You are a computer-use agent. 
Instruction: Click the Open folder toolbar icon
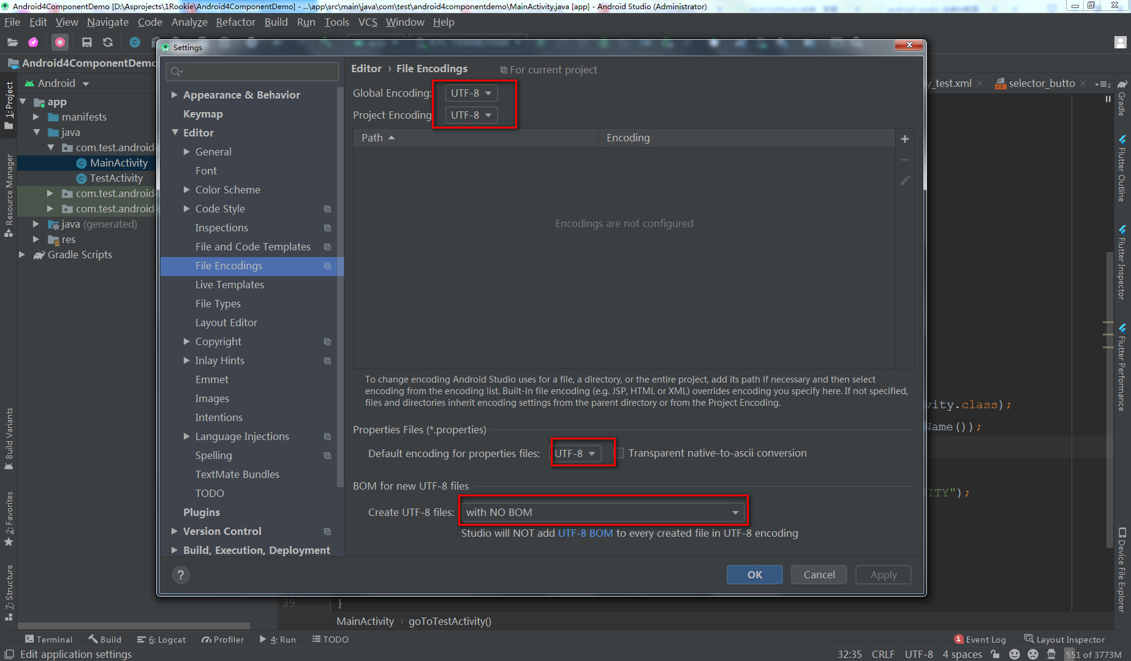[12, 42]
